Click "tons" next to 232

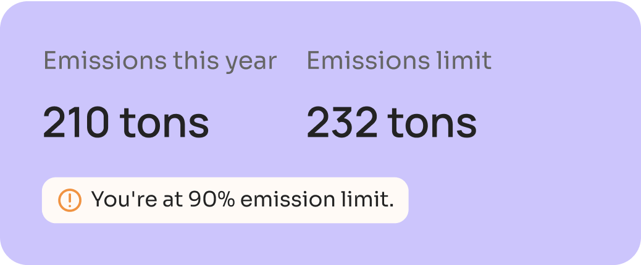(432, 123)
